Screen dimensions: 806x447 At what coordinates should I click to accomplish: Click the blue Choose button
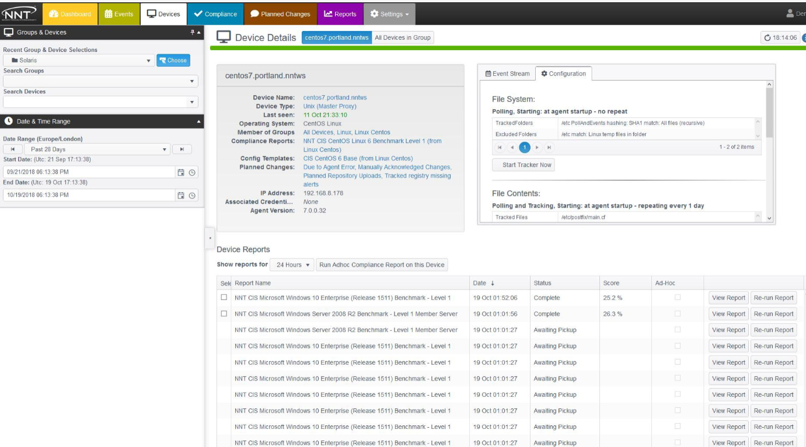173,60
